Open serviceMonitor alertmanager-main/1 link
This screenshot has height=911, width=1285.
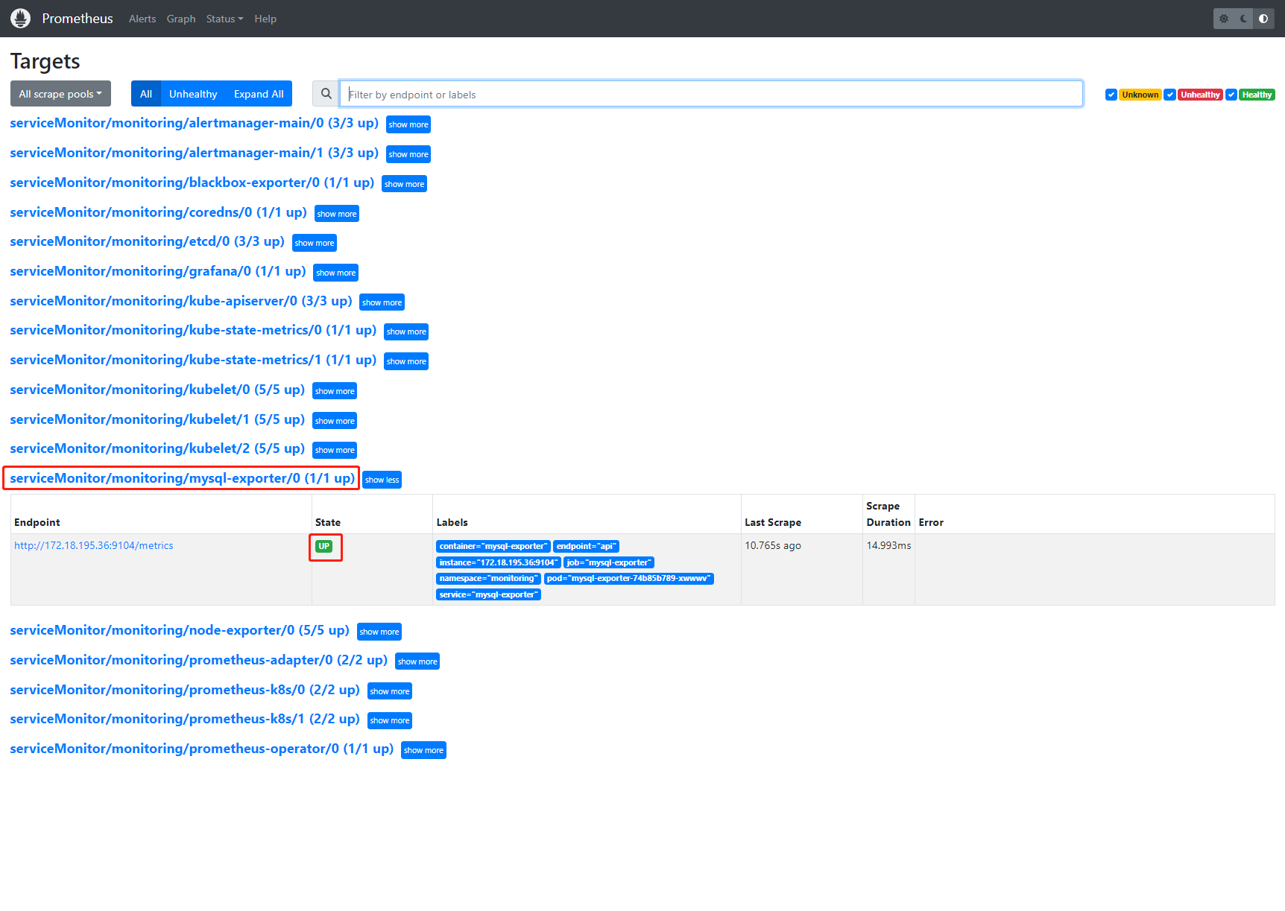194,153
